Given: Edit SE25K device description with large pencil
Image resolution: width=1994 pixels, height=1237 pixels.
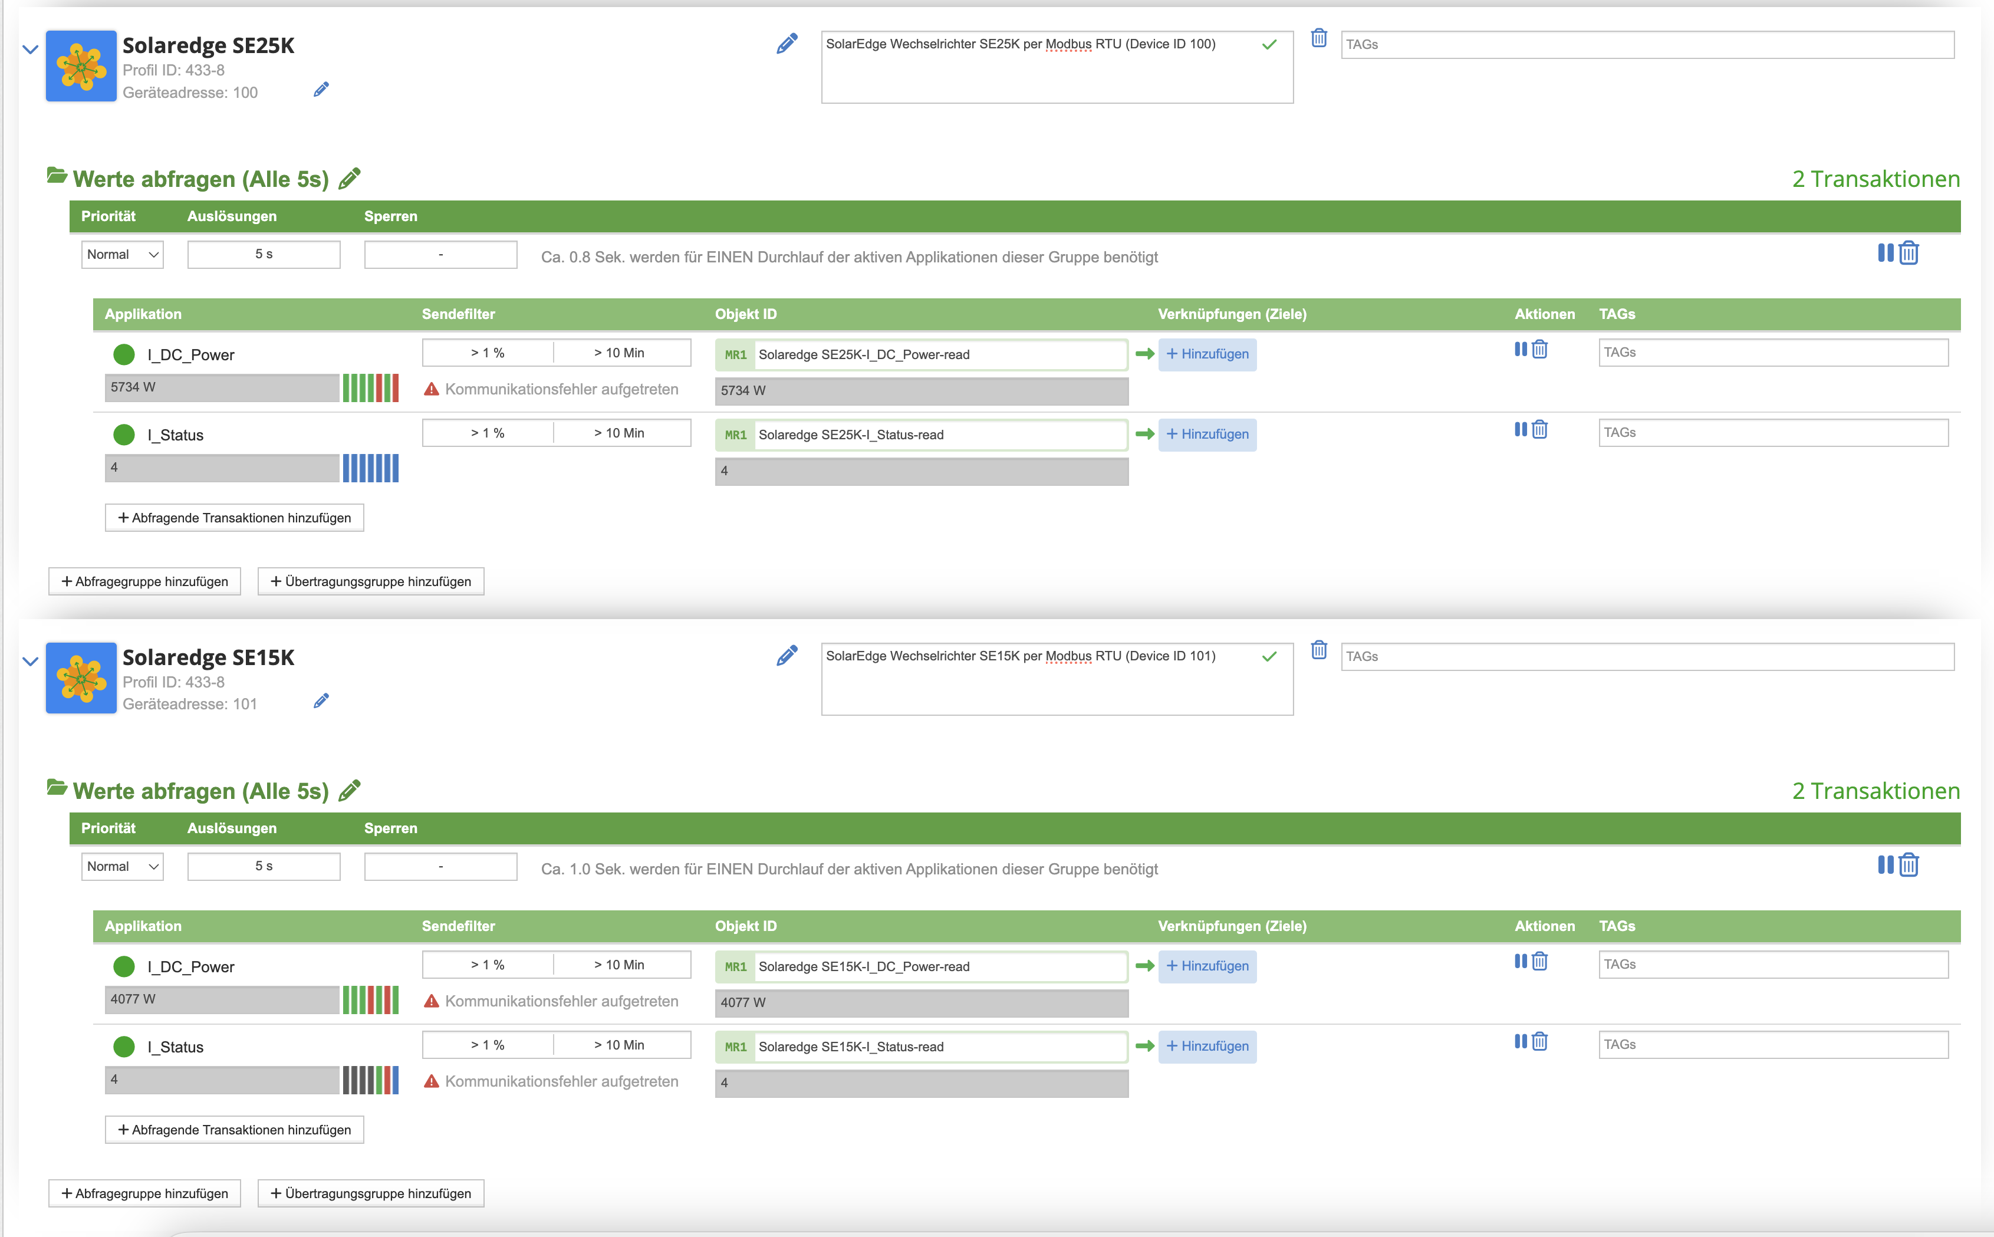Looking at the screenshot, I should 787,44.
